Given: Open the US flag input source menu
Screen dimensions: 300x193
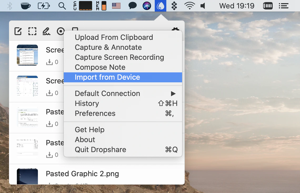Looking at the screenshot, I should click(116, 6).
